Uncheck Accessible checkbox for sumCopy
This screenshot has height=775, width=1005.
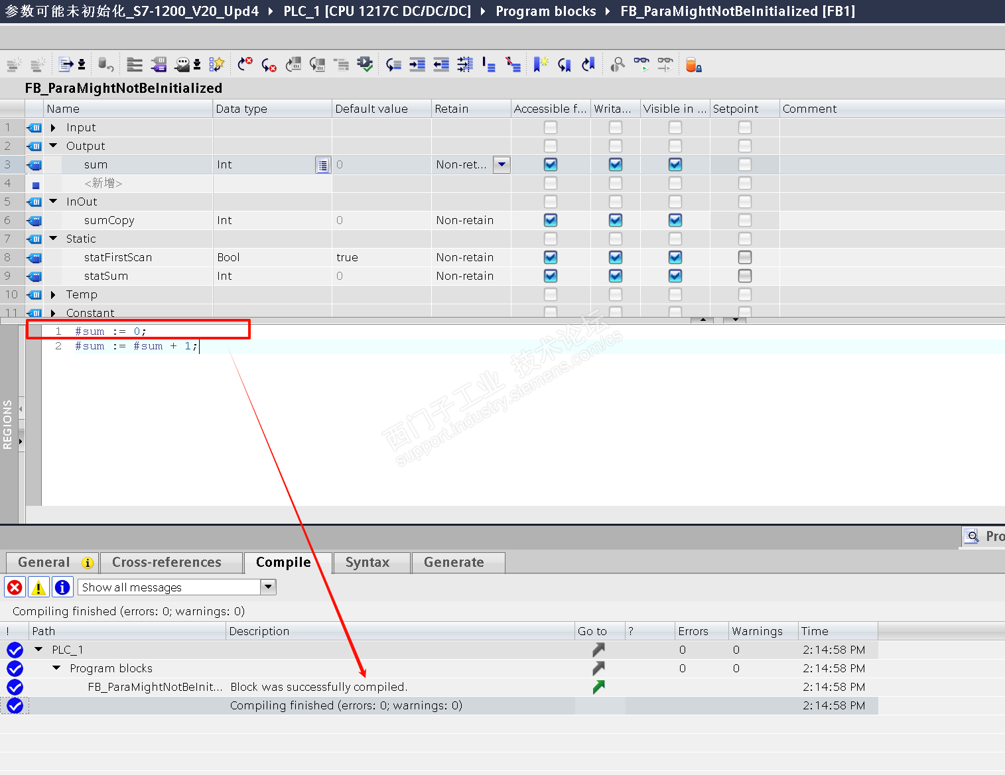[551, 220]
